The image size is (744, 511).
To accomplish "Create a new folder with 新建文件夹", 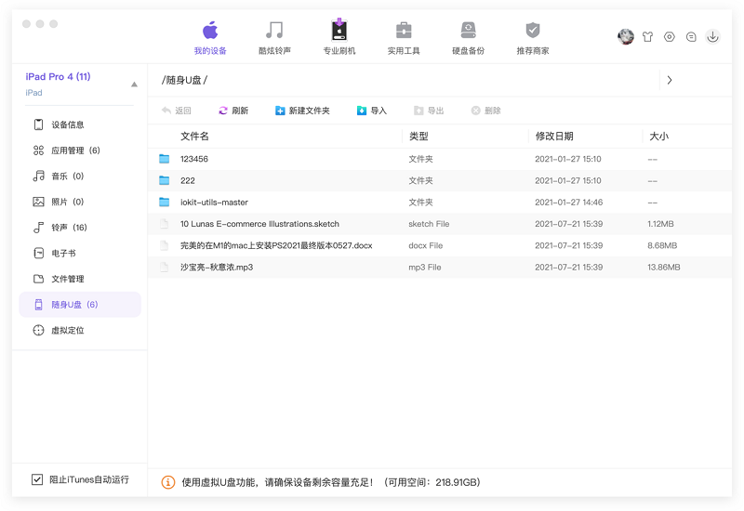I will tap(302, 111).
